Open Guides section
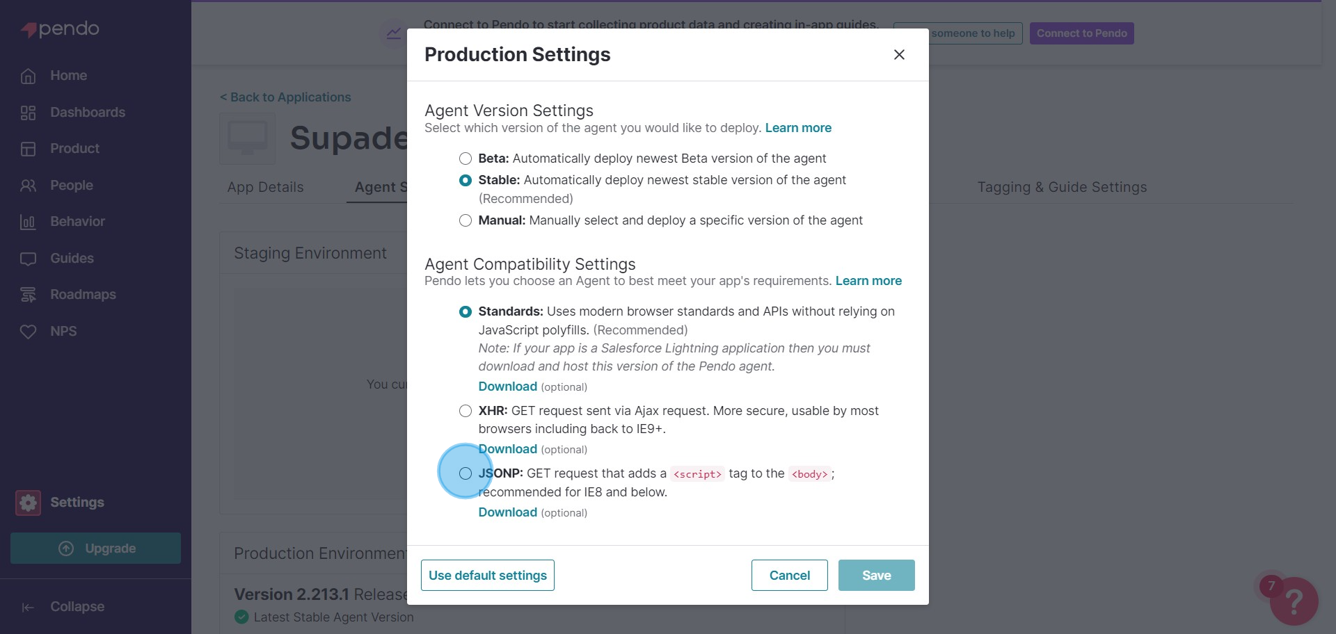The height and width of the screenshot is (634, 1336). coord(72,259)
